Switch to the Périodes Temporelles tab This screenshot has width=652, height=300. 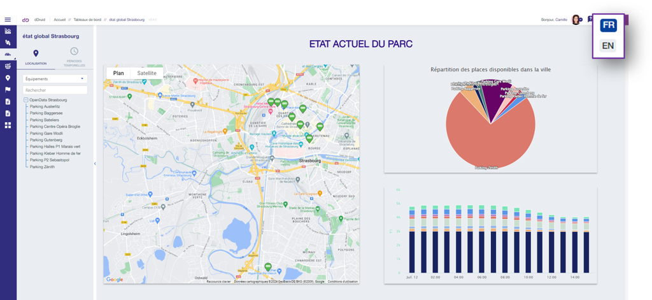point(74,57)
